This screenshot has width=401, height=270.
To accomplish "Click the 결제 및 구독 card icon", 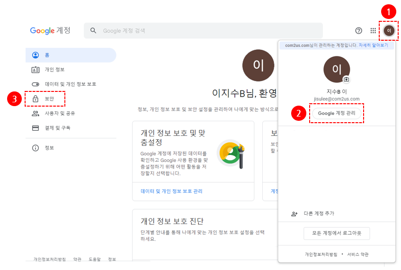I will coord(36,128).
